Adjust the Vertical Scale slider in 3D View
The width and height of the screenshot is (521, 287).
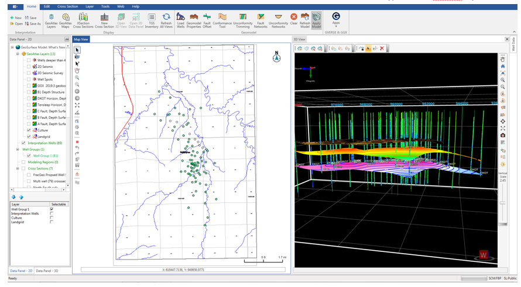[x=503, y=203]
